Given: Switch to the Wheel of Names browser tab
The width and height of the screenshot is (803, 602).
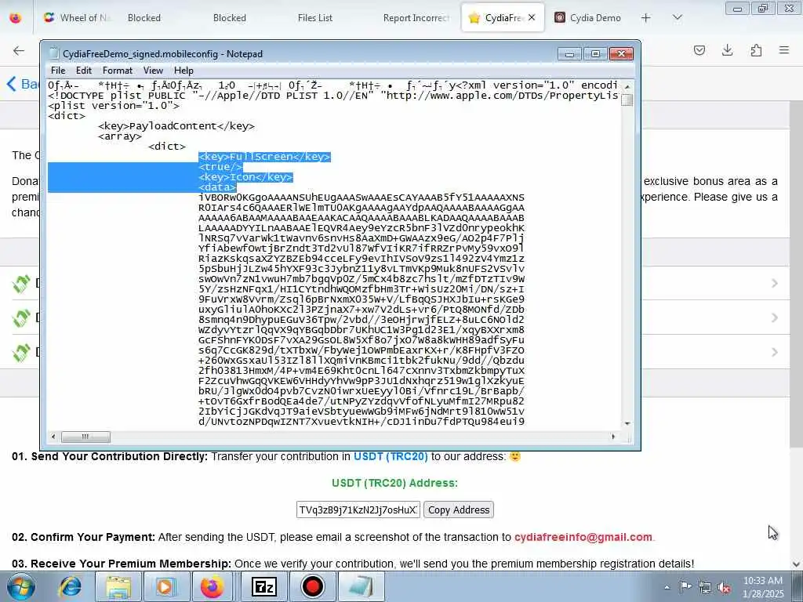Looking at the screenshot, I should click(x=77, y=18).
